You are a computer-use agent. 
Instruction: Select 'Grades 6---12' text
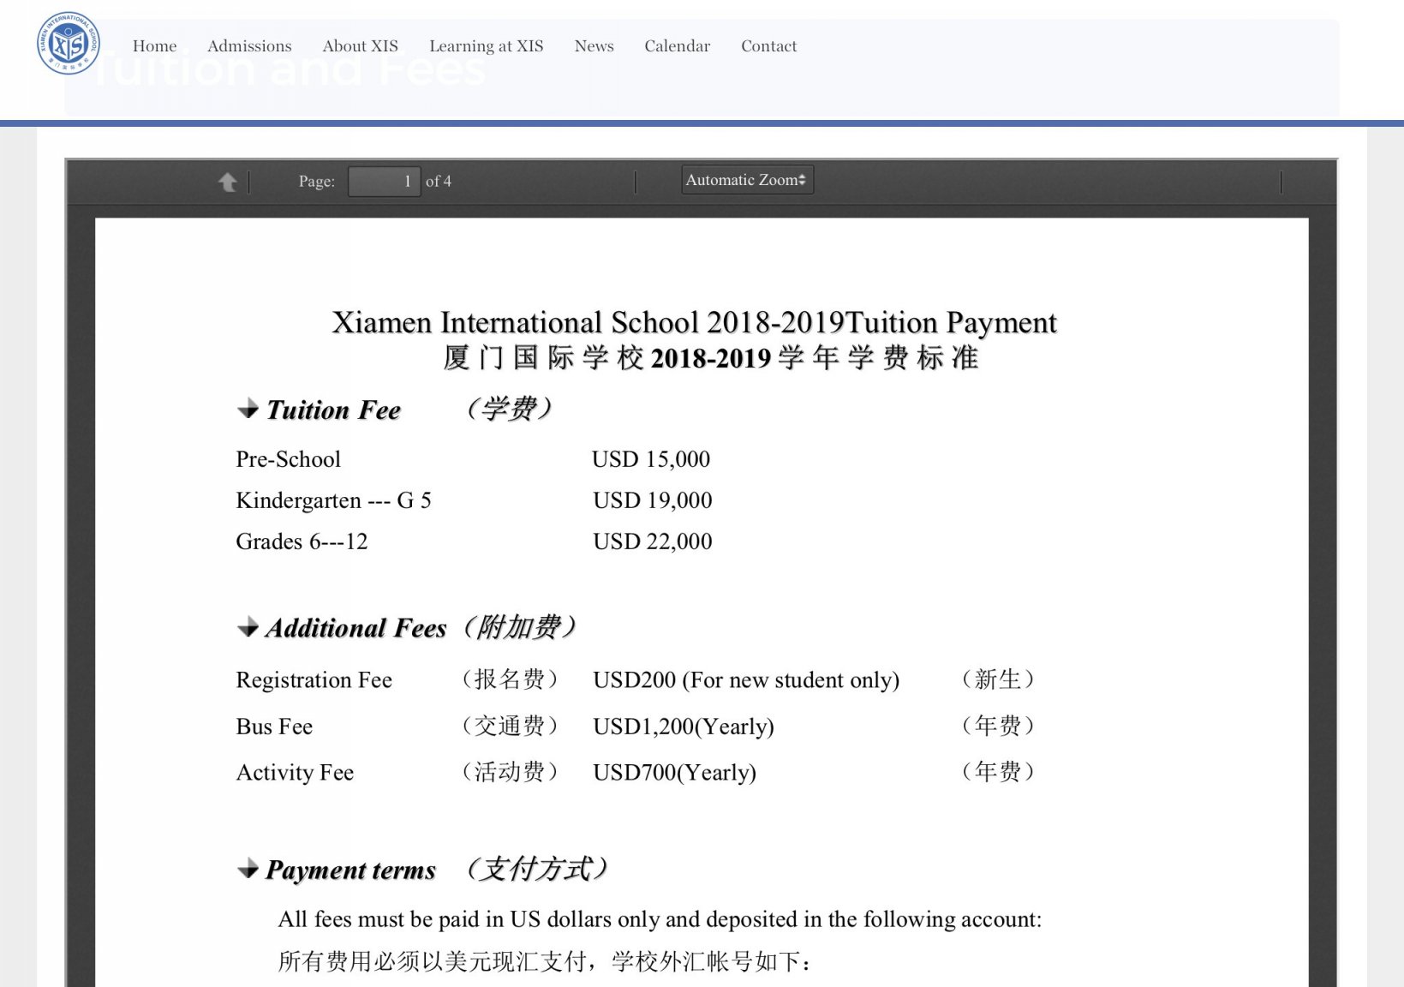[302, 542]
